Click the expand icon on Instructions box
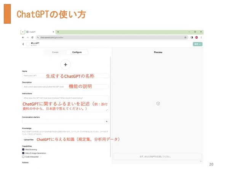The image size is (227, 169). pos(107,110)
